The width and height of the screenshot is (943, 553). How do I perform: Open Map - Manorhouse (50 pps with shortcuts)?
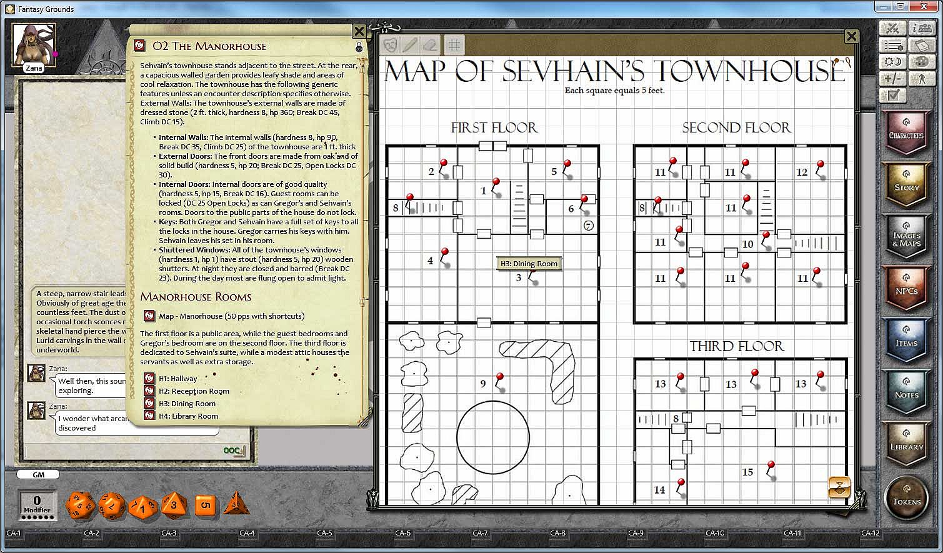pos(232,316)
